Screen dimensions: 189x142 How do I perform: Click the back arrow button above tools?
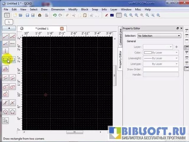click(x=9, y=28)
